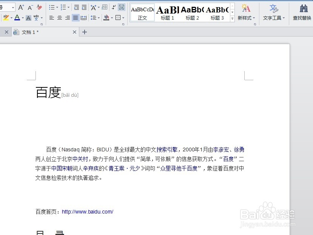The height and width of the screenshot is (235, 313).
Task: Expand numbered list dropdown arrow
Action: click(x=68, y=8)
